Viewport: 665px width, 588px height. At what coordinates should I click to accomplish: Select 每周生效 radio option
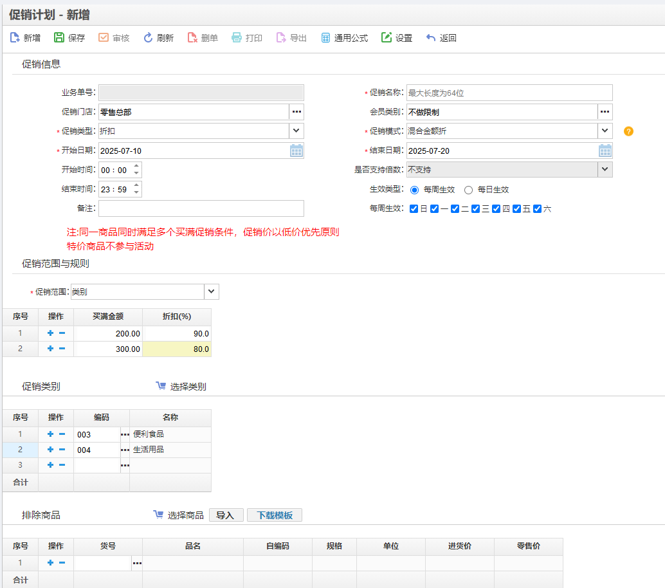[414, 190]
